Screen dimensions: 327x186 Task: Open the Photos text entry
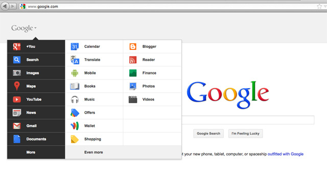(x=149, y=86)
